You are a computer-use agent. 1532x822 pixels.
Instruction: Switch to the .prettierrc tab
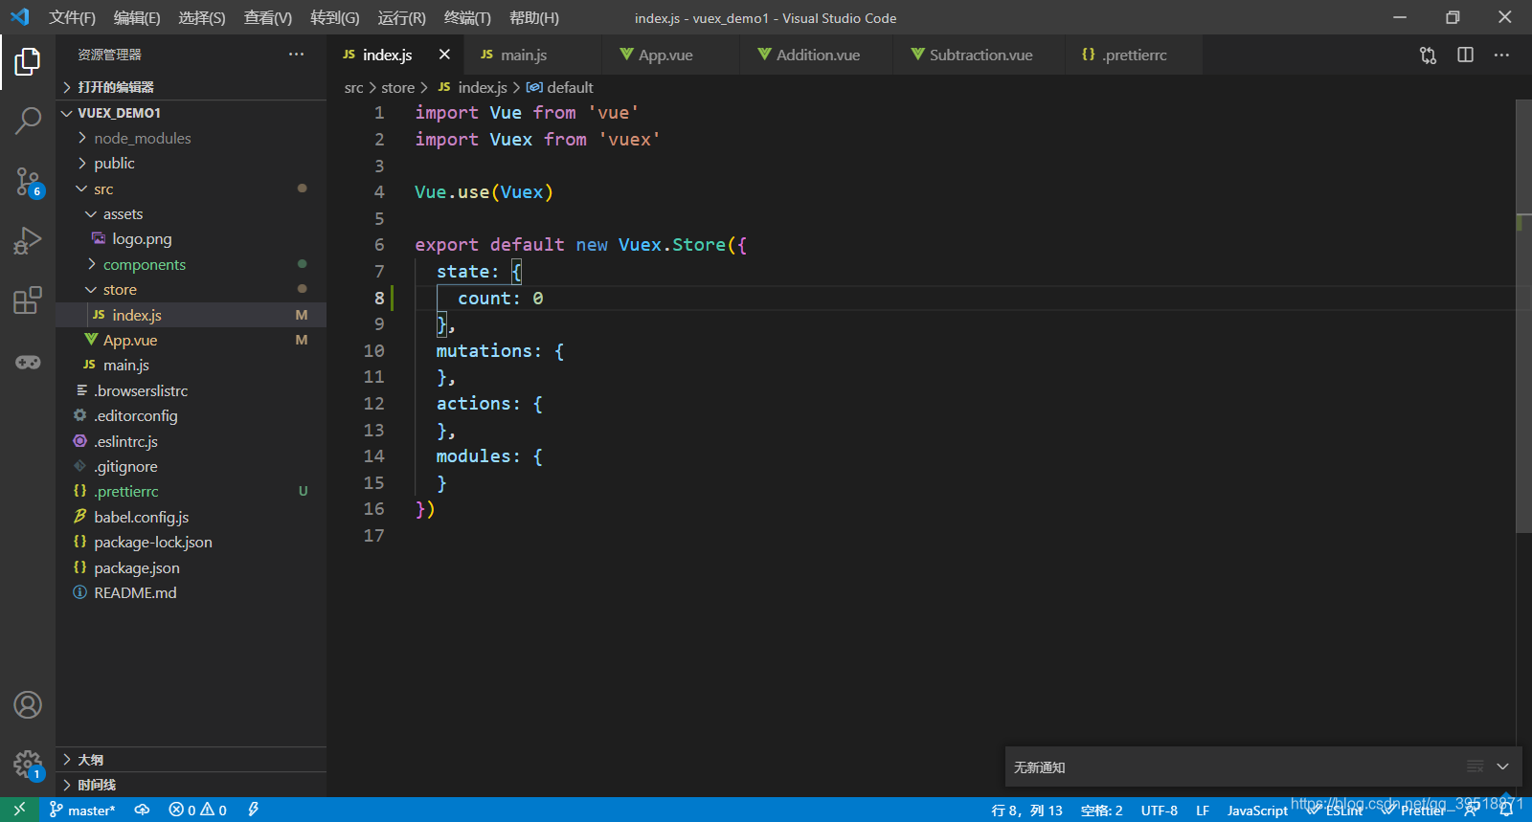1134,55
